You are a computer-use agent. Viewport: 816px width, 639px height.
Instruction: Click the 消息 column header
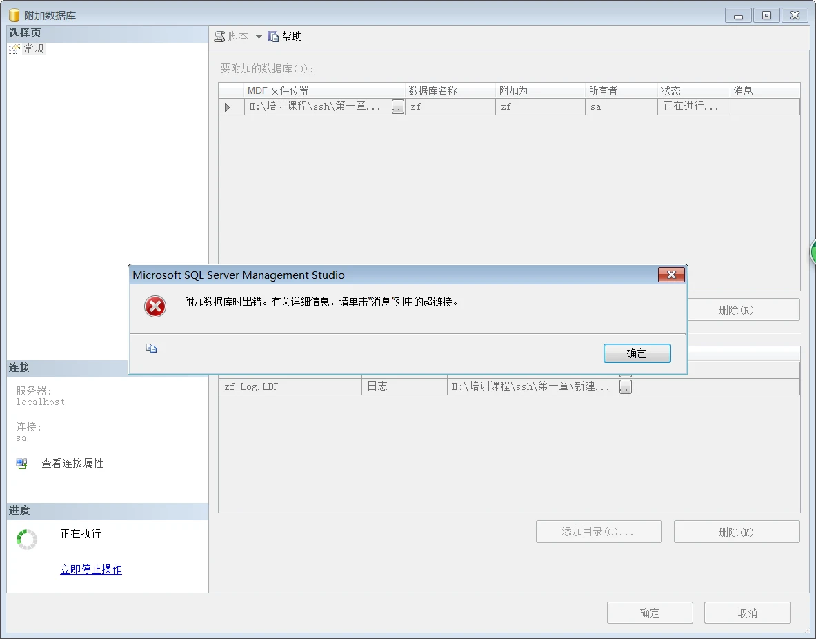click(x=765, y=90)
